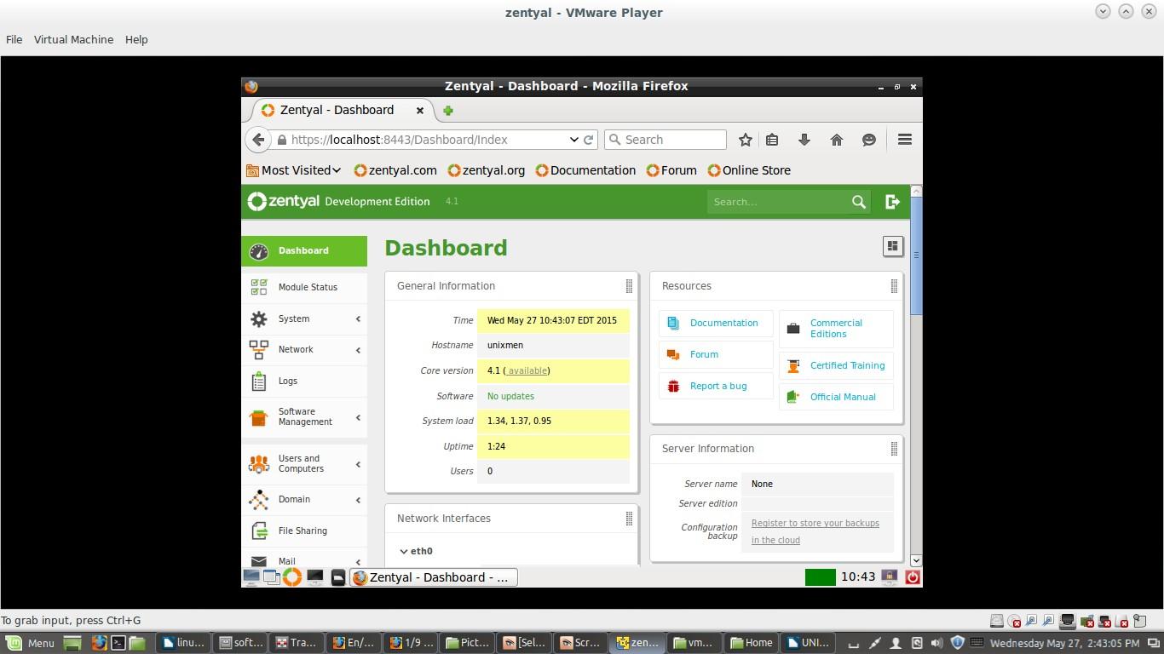1164x654 pixels.
Task: Expand the System sidebar menu
Action: [304, 319]
